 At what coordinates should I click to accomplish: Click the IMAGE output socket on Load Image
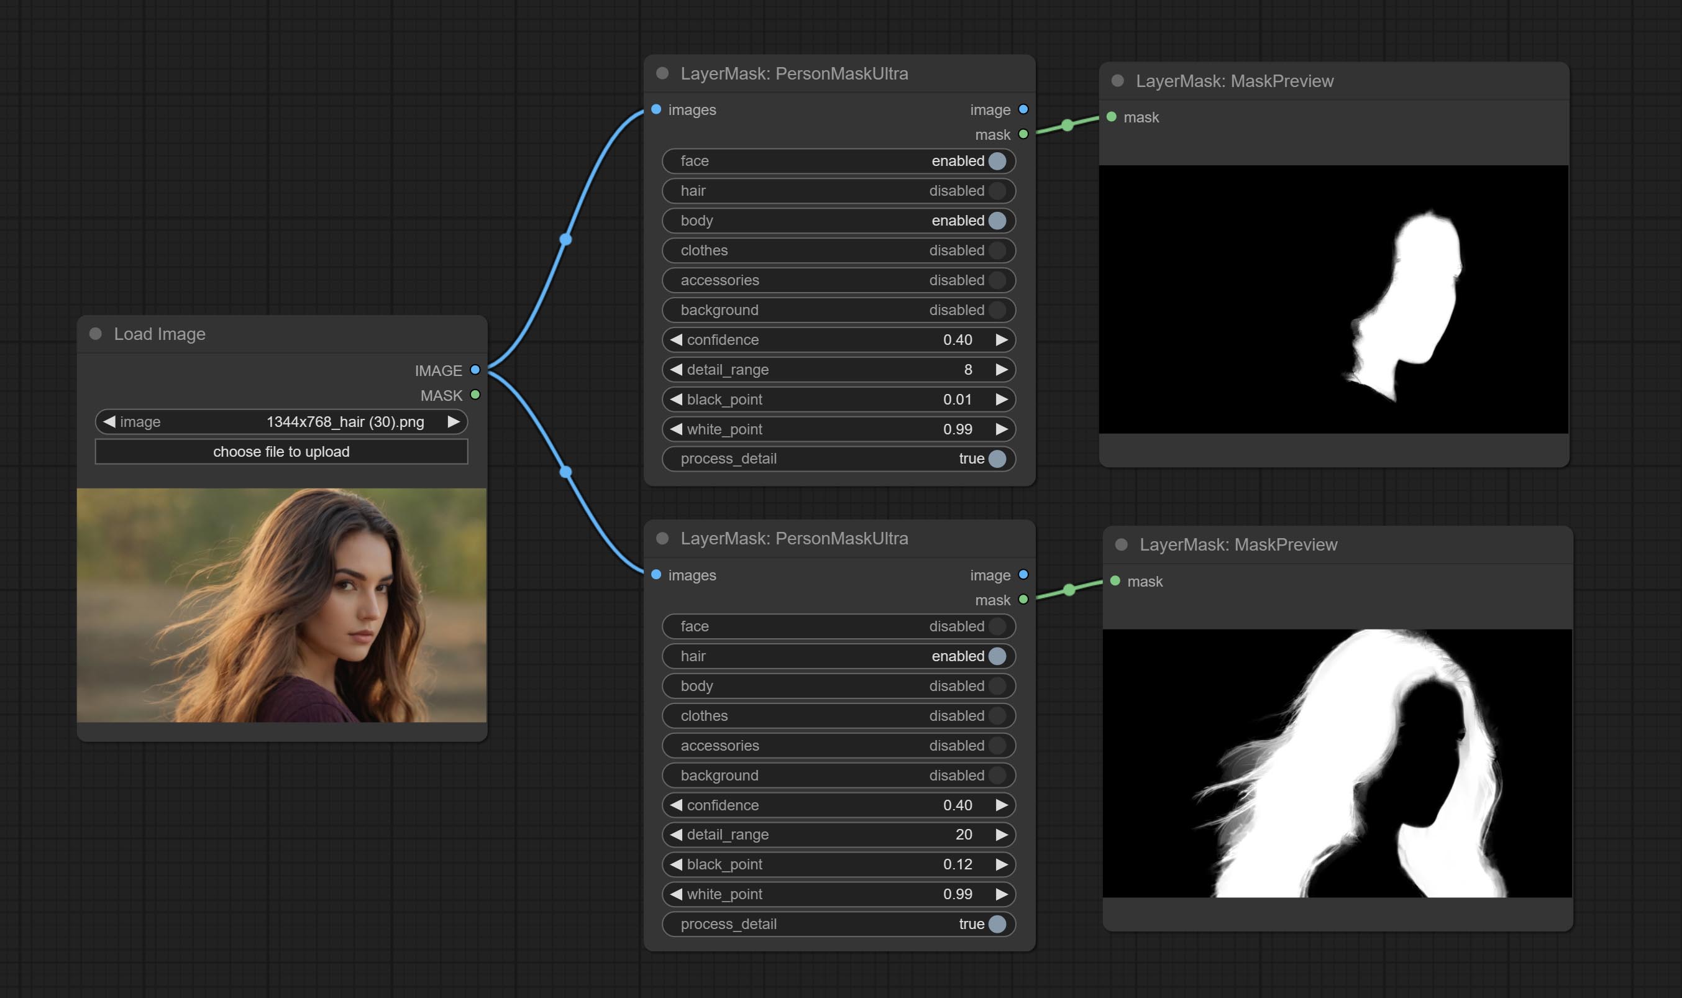tap(475, 370)
